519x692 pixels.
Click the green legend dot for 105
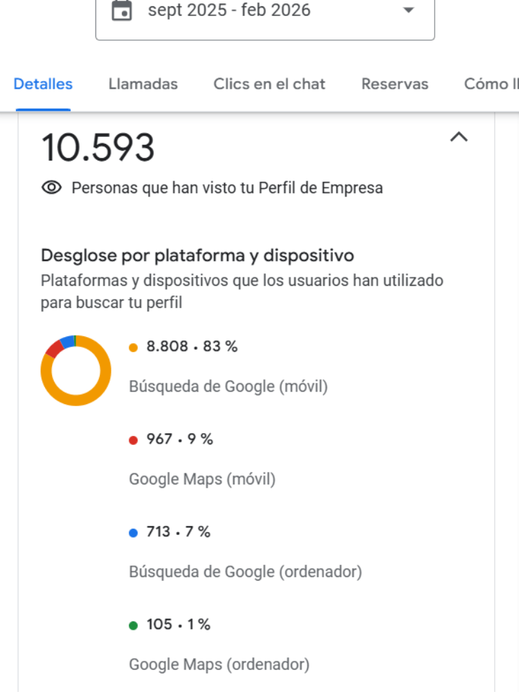click(134, 626)
